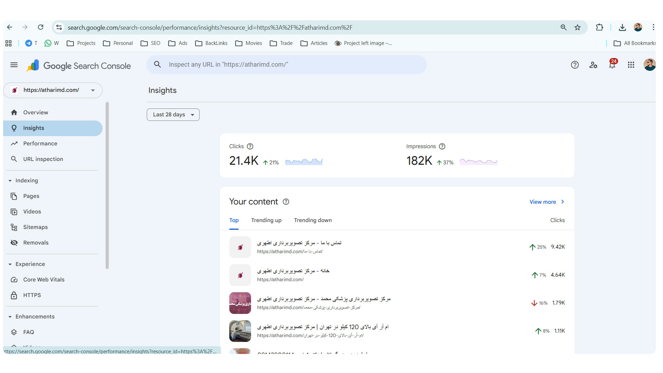Open the Google account avatar
The height and width of the screenshot is (373, 663).
coord(650,65)
